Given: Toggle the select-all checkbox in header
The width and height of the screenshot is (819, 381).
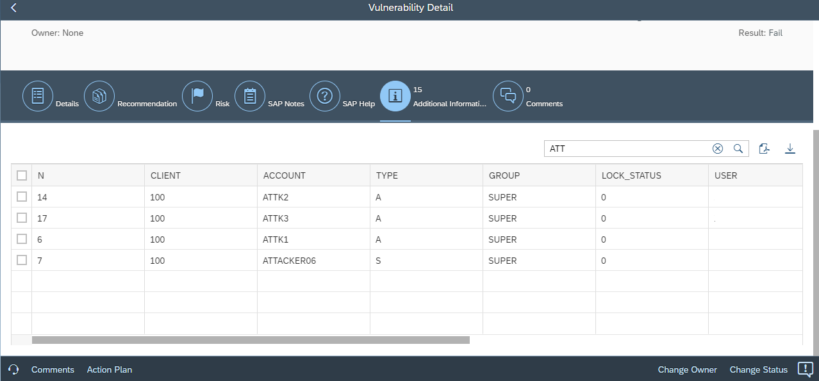Looking at the screenshot, I should 22,175.
